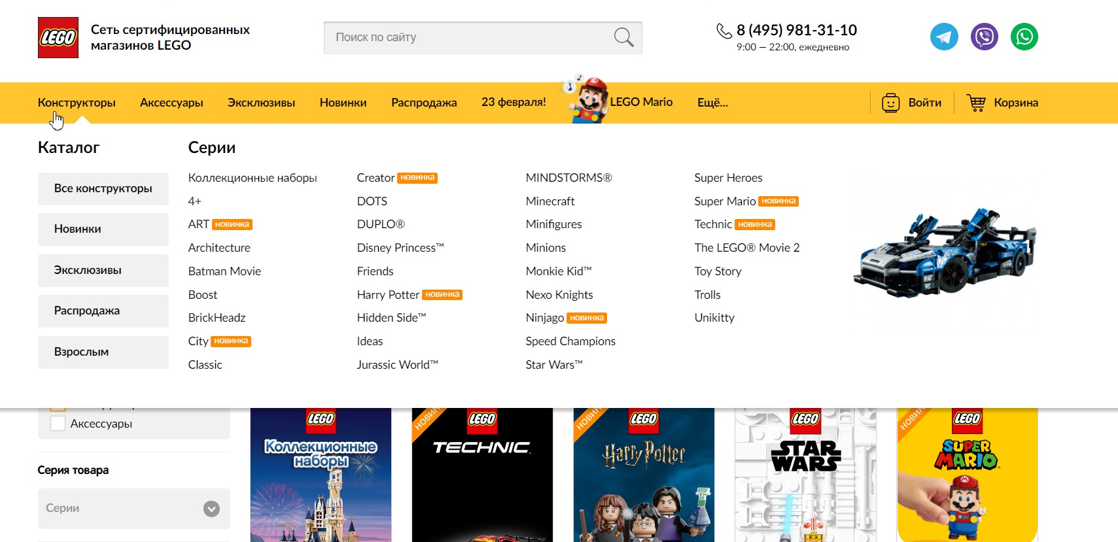Viewport: 1118px width, 542px height.
Task: Click the phone handset icon
Action: click(x=724, y=31)
